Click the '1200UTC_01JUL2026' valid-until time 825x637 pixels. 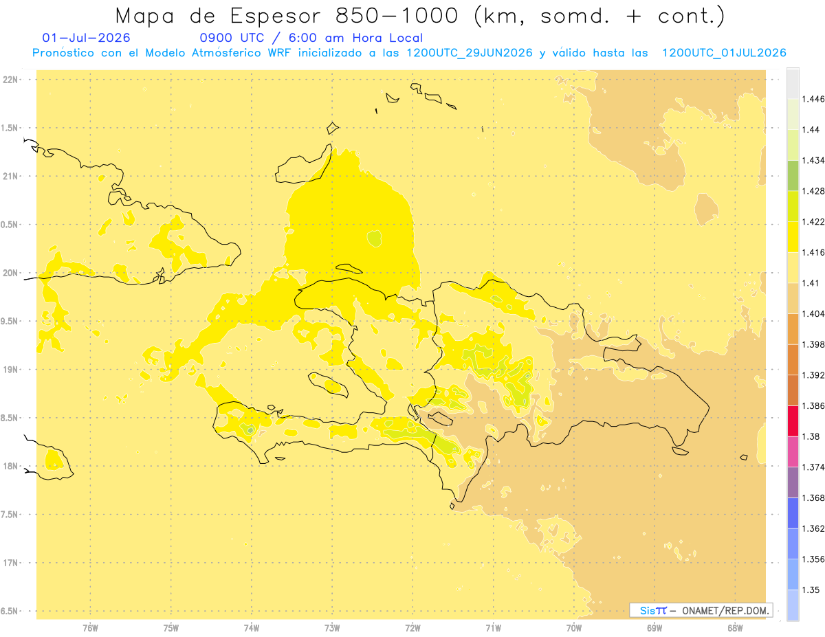tap(724, 53)
